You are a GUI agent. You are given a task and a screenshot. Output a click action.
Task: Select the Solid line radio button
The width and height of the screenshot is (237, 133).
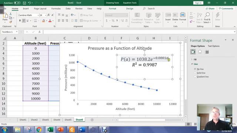[195, 73]
